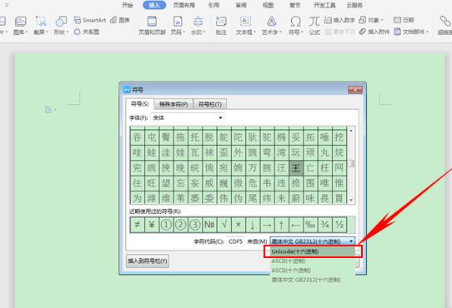Close the 符号 dialog

[x=355, y=90]
